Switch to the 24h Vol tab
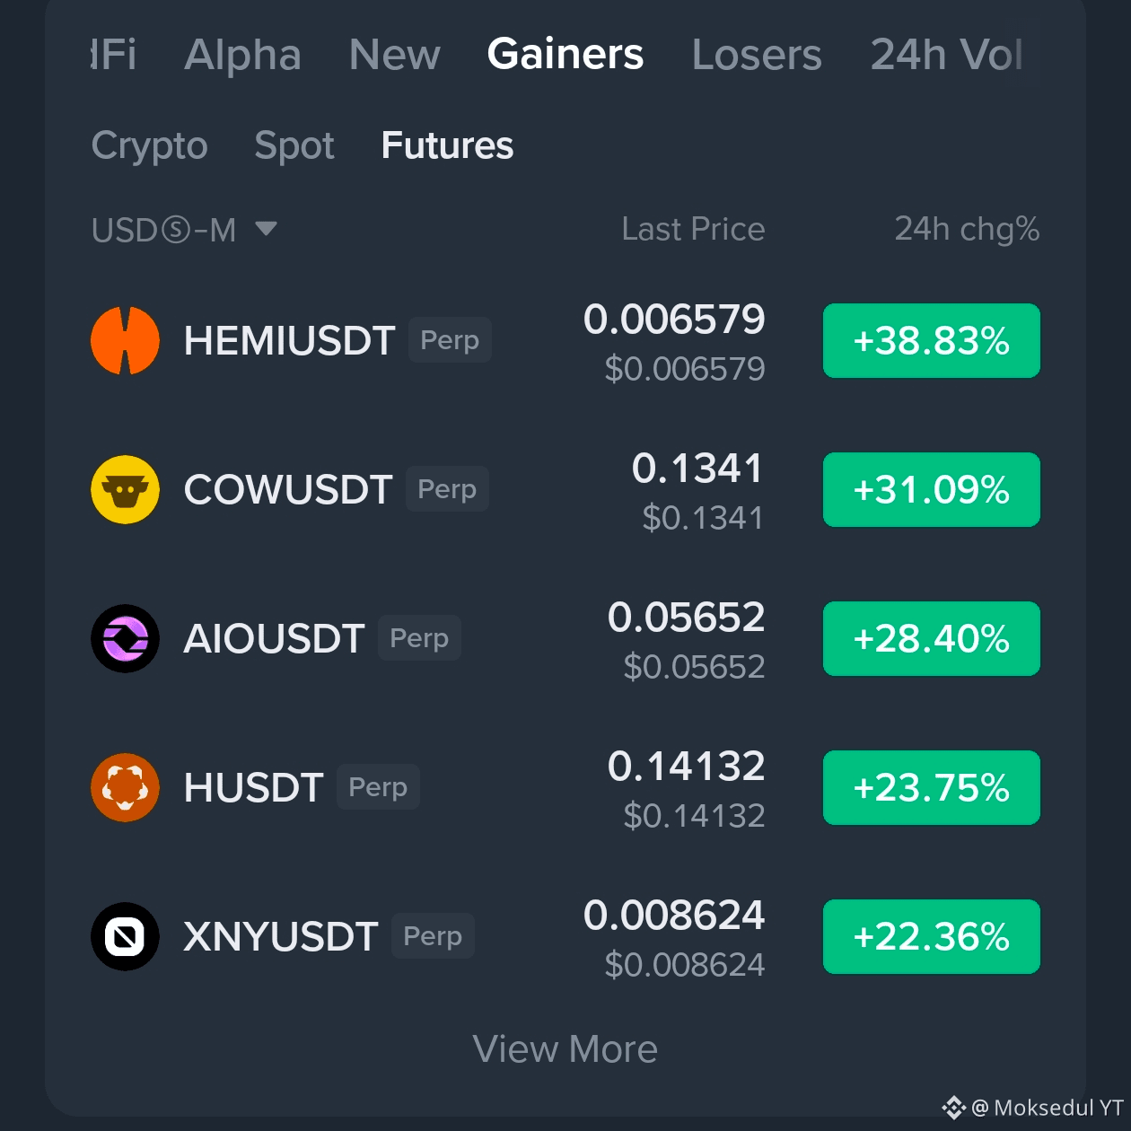This screenshot has width=1131, height=1131. [946, 55]
